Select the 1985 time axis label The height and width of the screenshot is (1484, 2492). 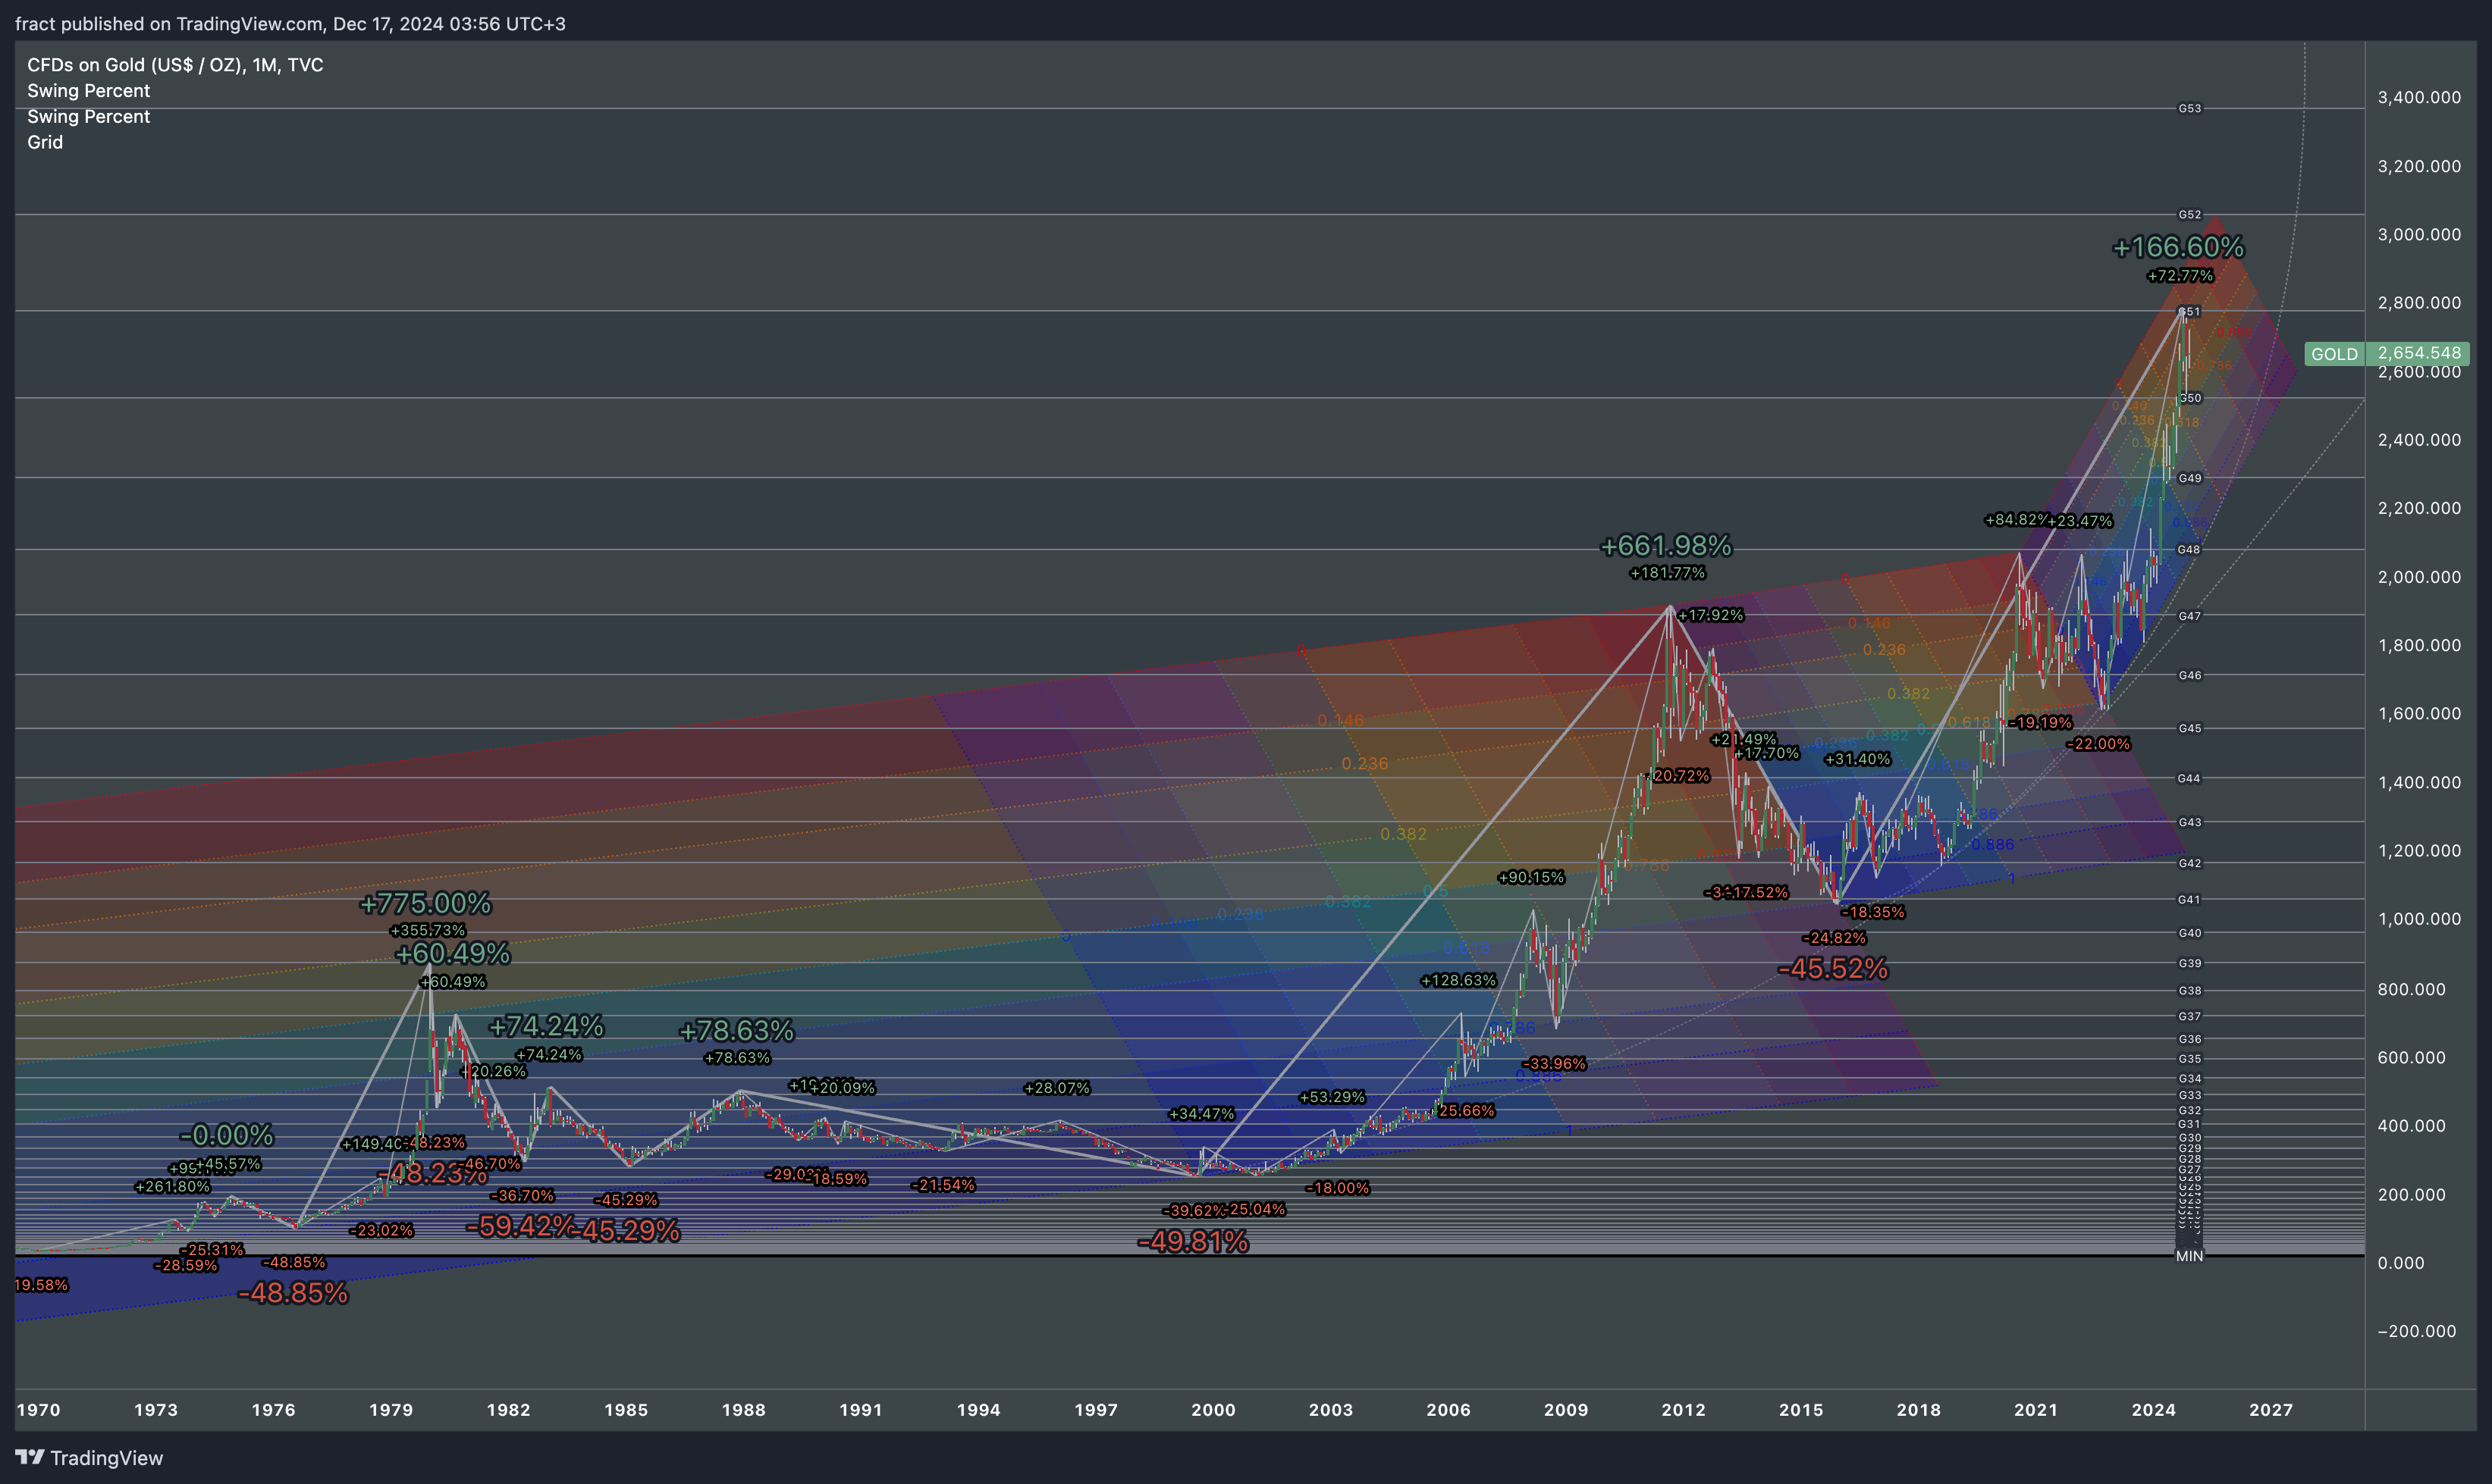626,1409
